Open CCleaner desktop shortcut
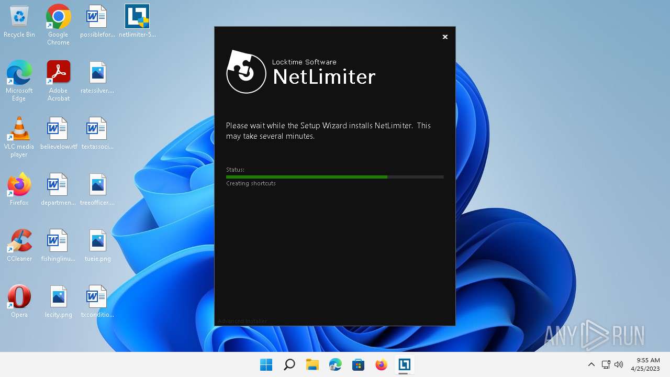Screen dimensions: 670x377 (x=19, y=246)
